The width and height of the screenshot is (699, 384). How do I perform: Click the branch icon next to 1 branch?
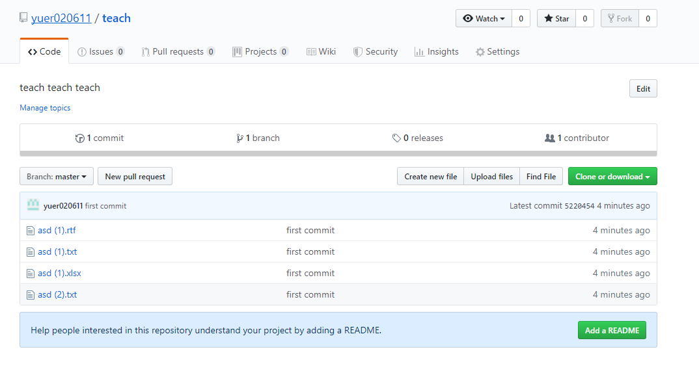pyautogui.click(x=240, y=138)
